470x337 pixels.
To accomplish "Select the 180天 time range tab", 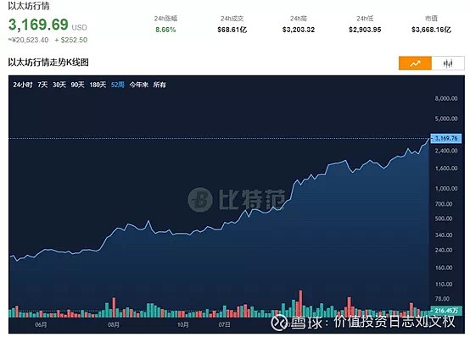I will tap(98, 85).
